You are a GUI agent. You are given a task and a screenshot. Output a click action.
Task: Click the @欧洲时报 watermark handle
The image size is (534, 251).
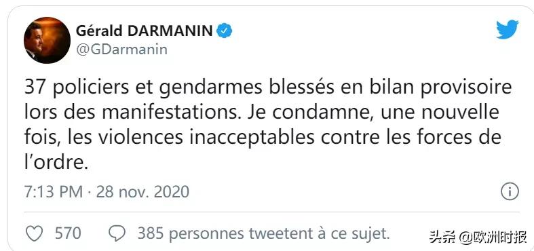click(493, 237)
